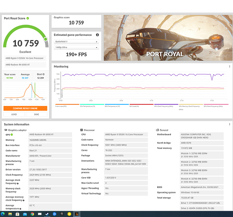This screenshot has height=217, width=233.
Task: Open File Explorer from the taskbar
Action: click(10, 214)
